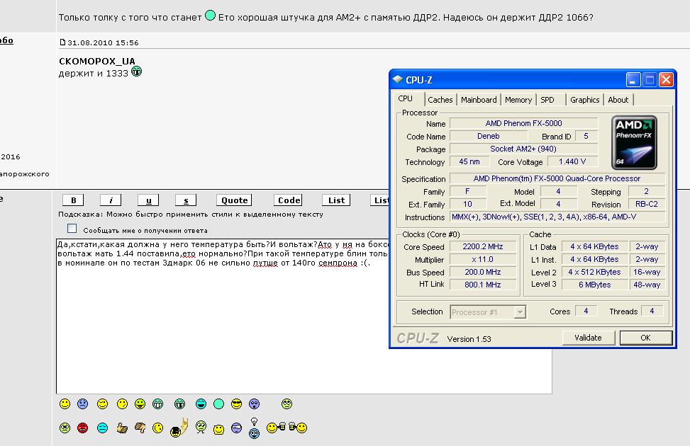Confirm with the OK button in CPU-Z
Screen dimensions: 690x446
click(x=645, y=338)
